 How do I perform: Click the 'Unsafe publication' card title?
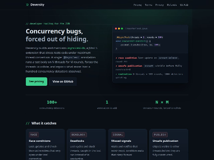tap(165, 141)
